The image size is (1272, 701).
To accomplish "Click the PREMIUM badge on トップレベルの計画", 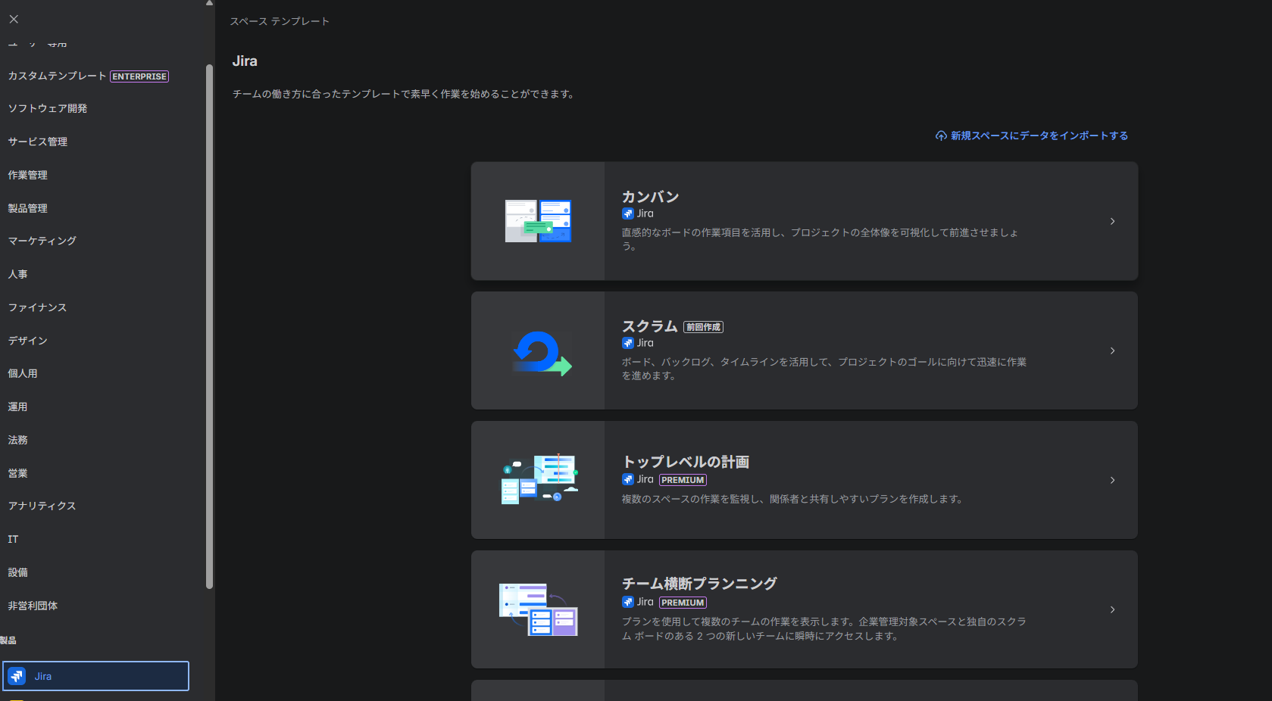I will coord(683,480).
